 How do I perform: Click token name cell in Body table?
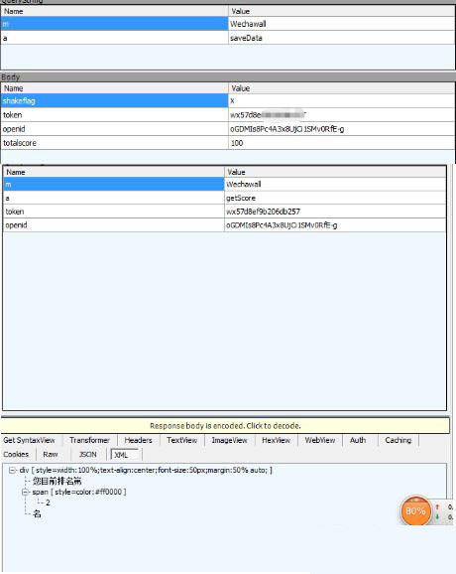click(x=115, y=115)
